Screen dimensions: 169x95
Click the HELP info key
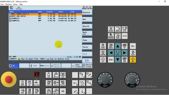(103, 60)
